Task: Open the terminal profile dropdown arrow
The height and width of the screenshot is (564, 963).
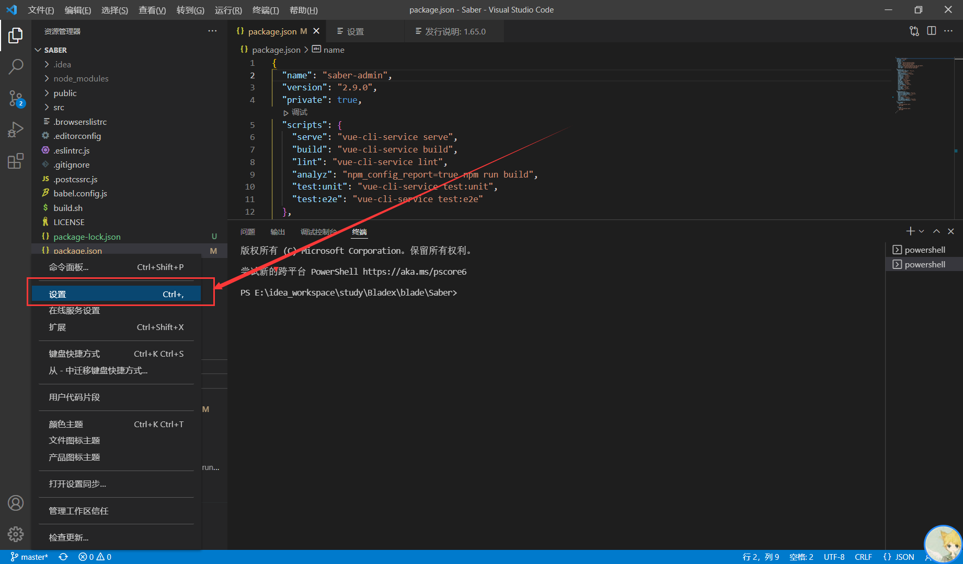Action: pos(922,231)
